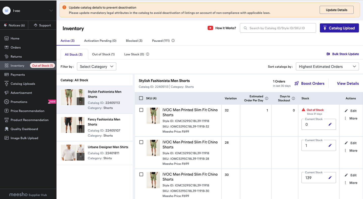
Task: Select the Low Stock (0) sub-tab
Action: (134, 54)
